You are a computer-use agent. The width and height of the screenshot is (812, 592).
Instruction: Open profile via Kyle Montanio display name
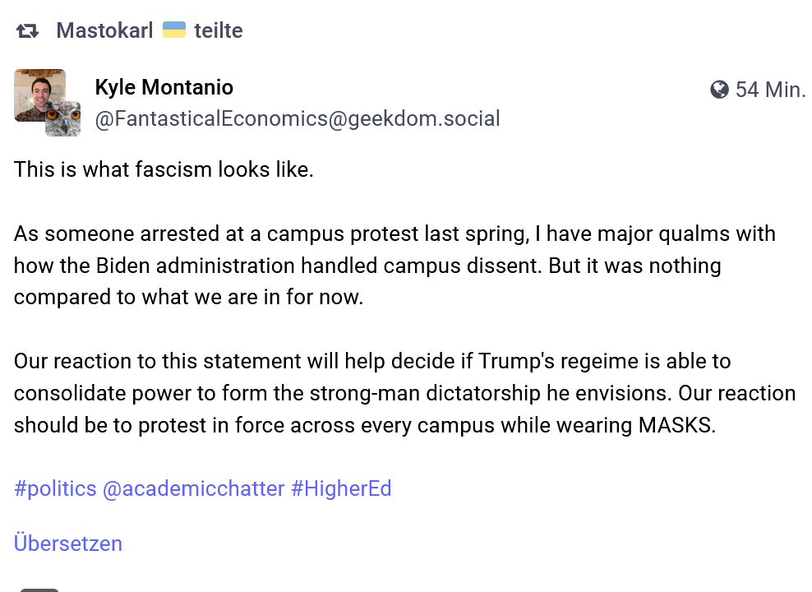click(x=164, y=87)
